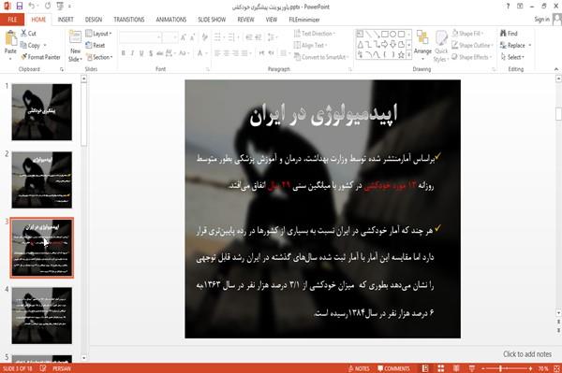Click the Find binoculars button
The image size is (562, 373).
point(509,34)
